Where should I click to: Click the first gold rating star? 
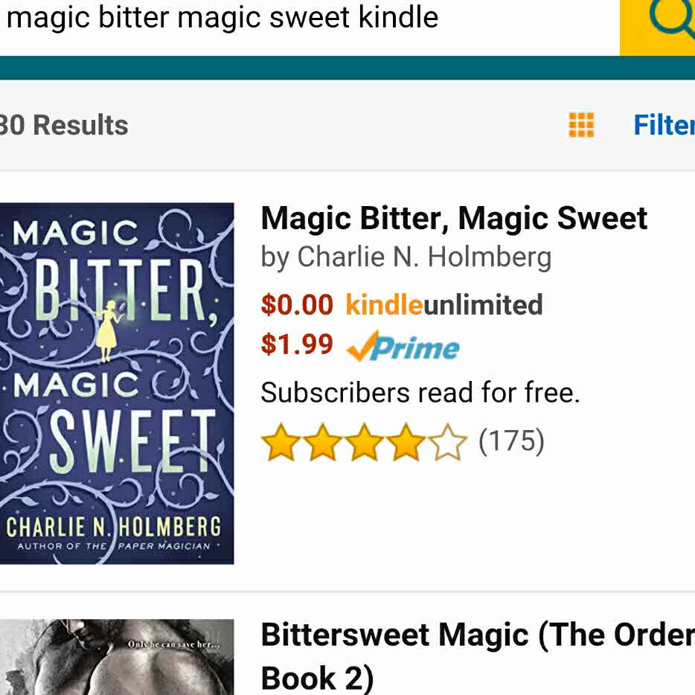281,443
